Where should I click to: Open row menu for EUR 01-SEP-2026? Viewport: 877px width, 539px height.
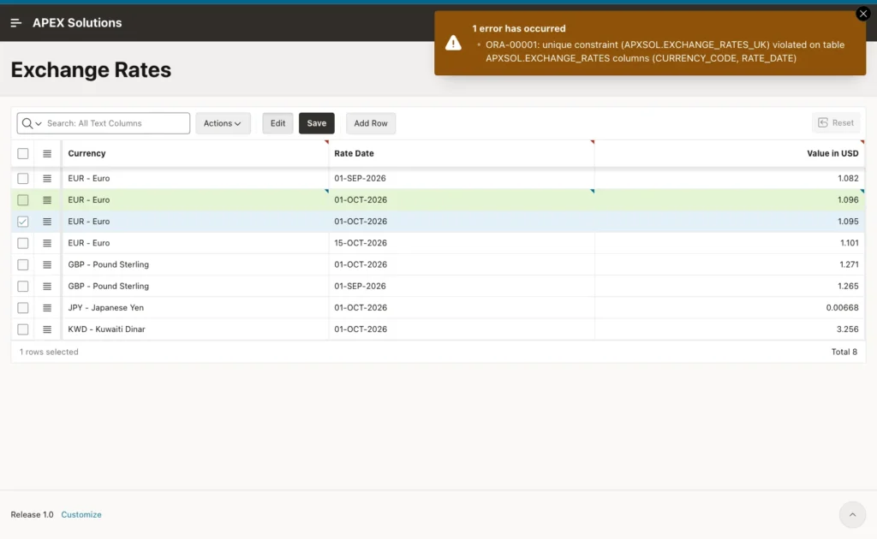click(47, 179)
